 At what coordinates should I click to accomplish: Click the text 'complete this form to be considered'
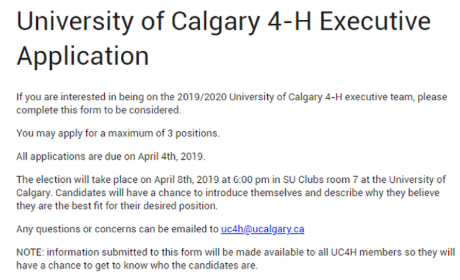[99, 110]
